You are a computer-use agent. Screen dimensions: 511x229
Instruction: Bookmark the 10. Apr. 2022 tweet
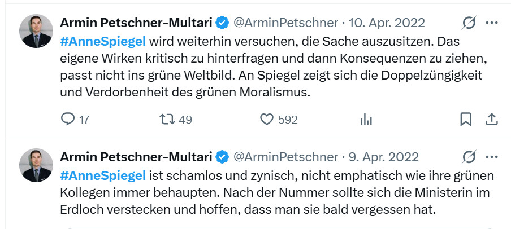pos(465,119)
